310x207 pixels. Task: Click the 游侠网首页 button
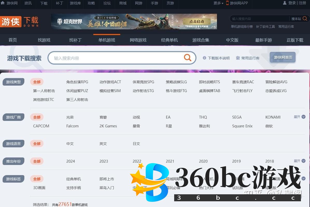pyautogui.click(x=283, y=57)
